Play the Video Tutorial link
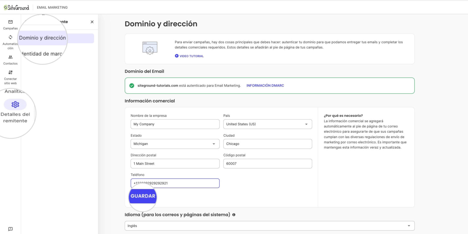468x234 pixels. 189,56
